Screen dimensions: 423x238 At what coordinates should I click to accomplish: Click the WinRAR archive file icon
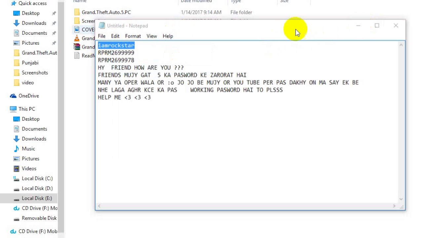[x=77, y=47]
